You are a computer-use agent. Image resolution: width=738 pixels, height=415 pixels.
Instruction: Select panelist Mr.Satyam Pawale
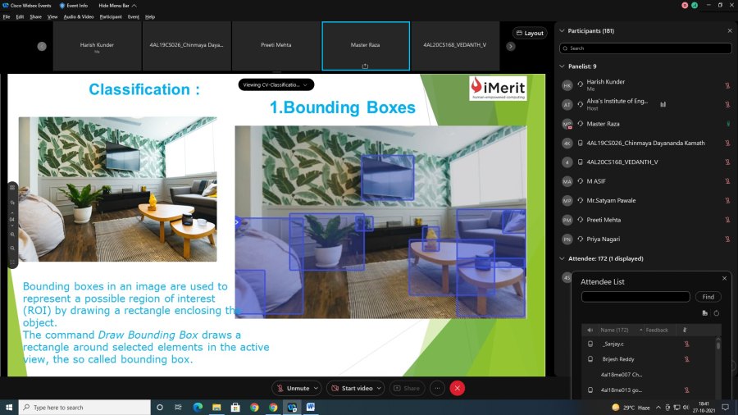(645, 200)
